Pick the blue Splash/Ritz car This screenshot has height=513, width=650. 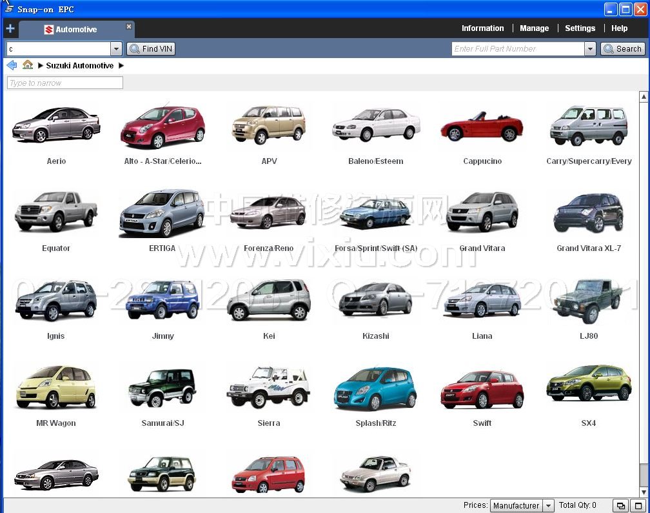point(375,388)
